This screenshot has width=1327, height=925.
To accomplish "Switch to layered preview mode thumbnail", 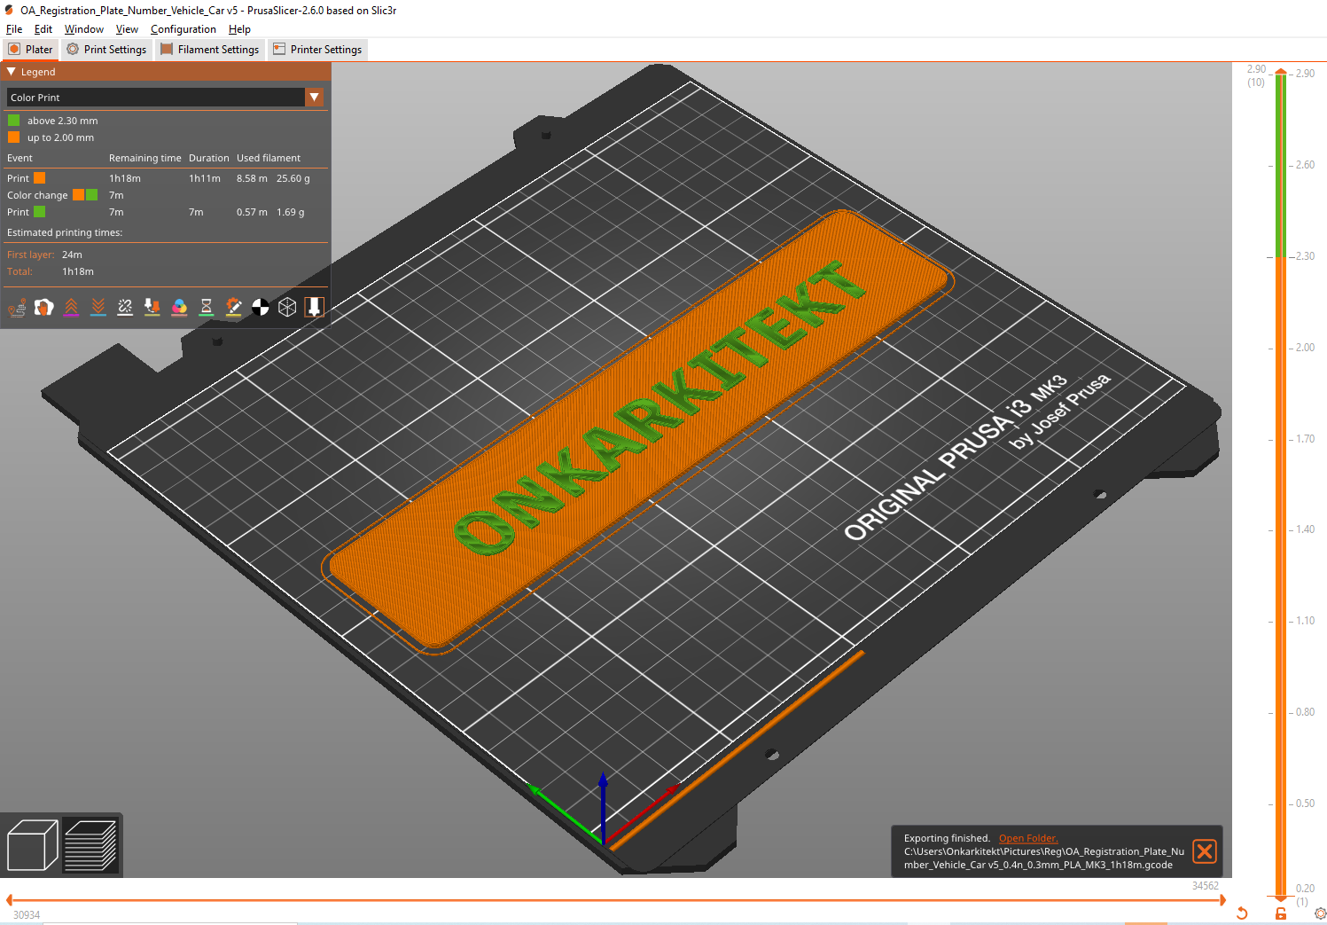I will pos(92,844).
